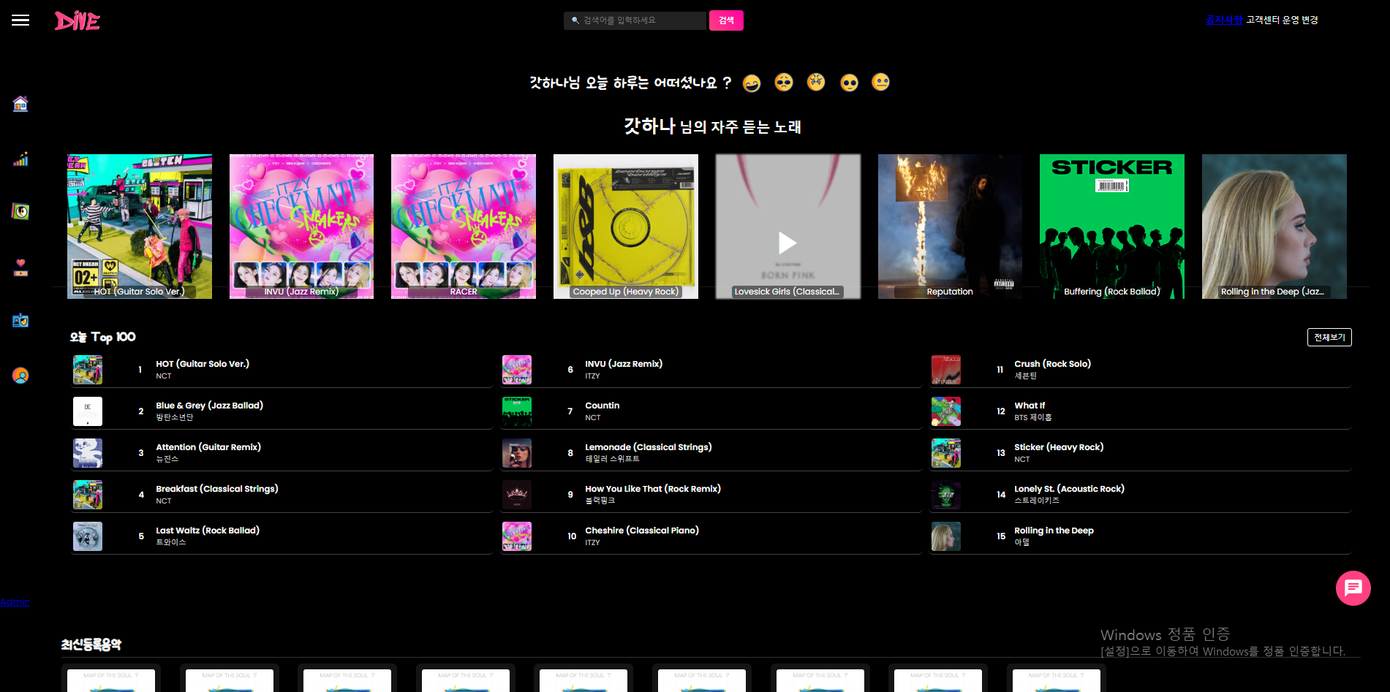
Task: Click artist 방탄소년단 under Blue & Grey
Action: [x=175, y=417]
